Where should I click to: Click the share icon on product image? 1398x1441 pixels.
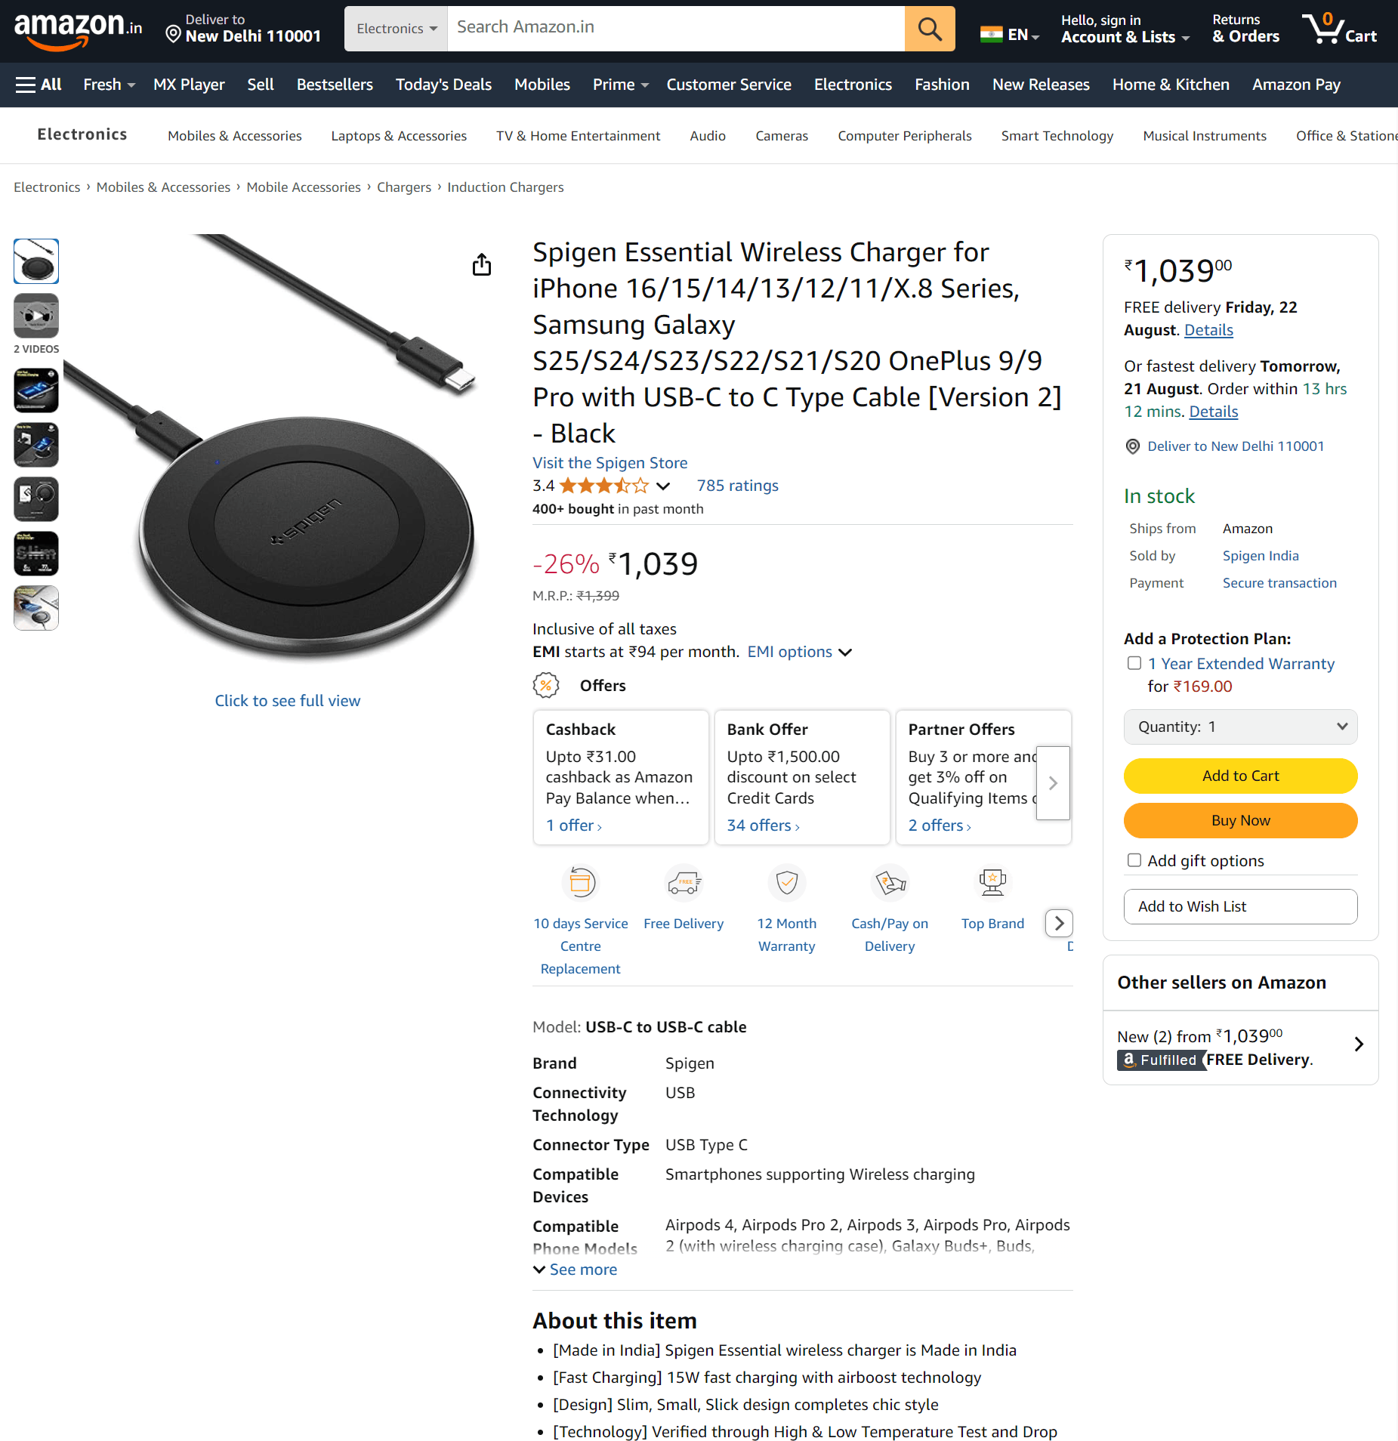tap(482, 264)
